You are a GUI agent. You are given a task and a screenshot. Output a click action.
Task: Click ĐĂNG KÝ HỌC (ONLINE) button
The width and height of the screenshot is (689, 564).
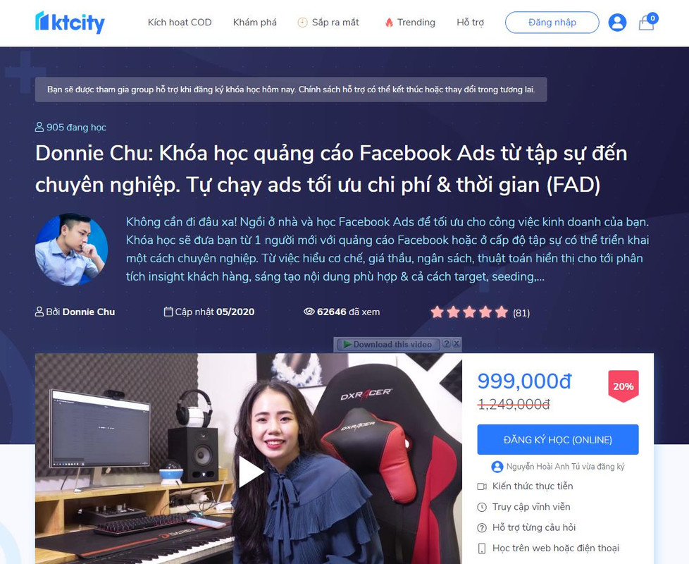point(558,440)
